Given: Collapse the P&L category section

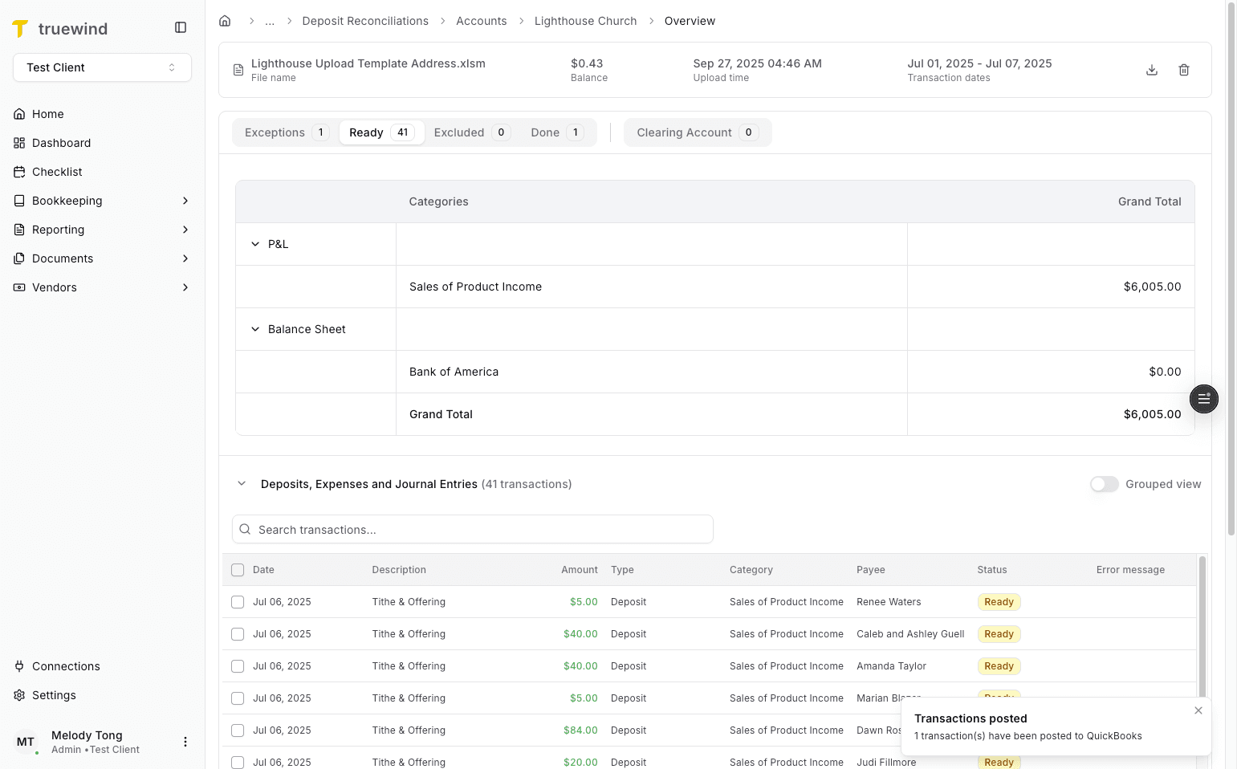Looking at the screenshot, I should click(x=254, y=244).
